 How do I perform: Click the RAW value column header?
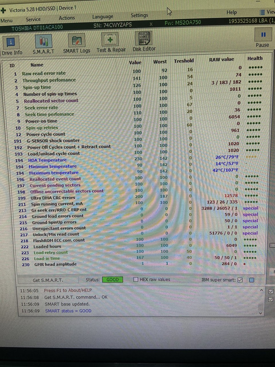[221, 60]
